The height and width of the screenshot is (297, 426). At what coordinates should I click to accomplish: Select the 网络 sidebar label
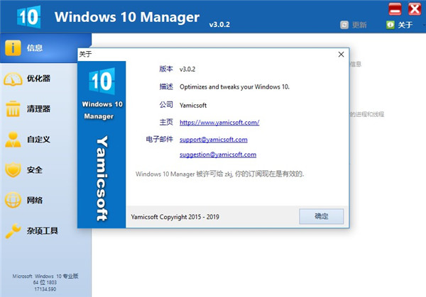coord(35,200)
